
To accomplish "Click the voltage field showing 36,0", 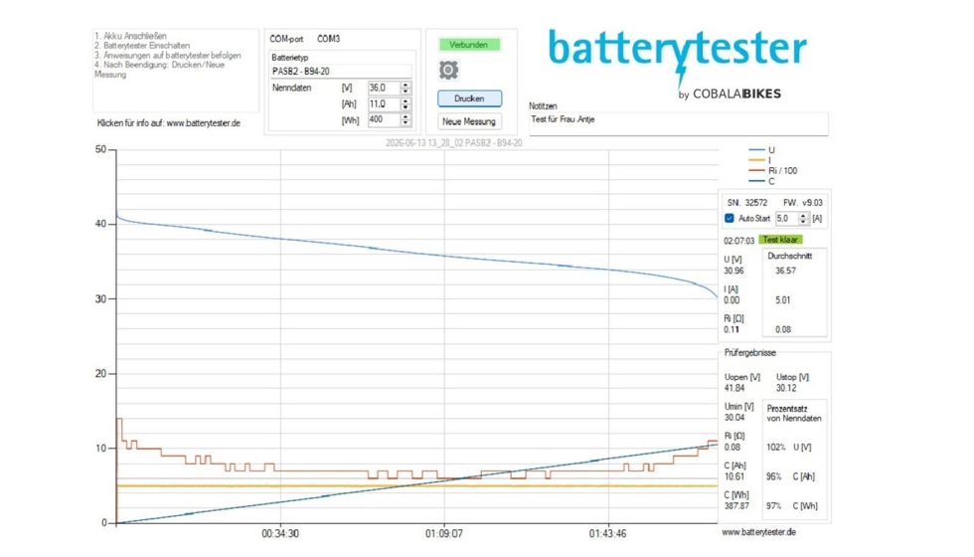I will 384,88.
